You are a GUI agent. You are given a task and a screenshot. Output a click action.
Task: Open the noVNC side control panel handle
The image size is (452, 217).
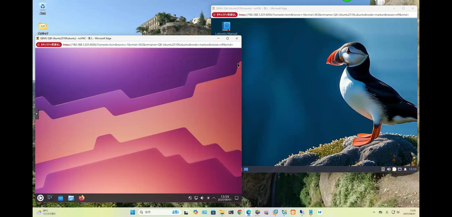pyautogui.click(x=37, y=113)
